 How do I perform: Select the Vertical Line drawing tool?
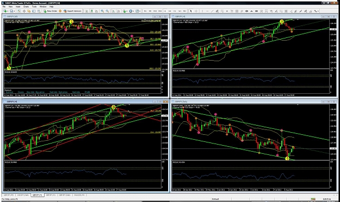[x=202, y=11]
